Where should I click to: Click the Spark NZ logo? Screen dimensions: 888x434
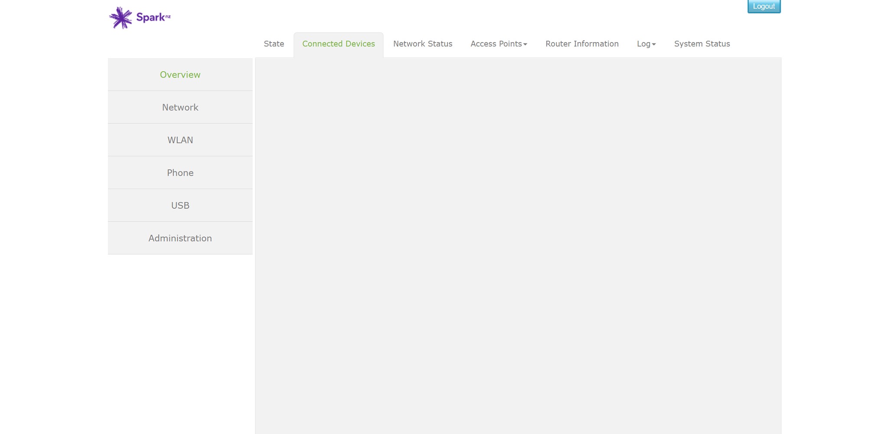coord(140,18)
